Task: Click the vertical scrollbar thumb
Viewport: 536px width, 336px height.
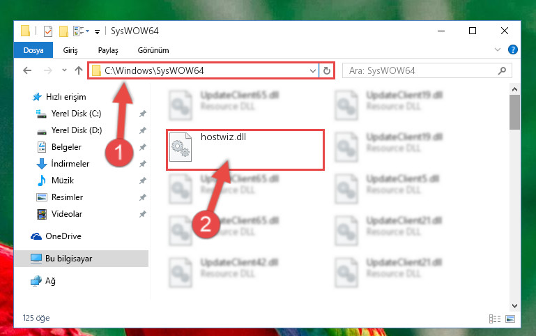Action: tap(514, 112)
